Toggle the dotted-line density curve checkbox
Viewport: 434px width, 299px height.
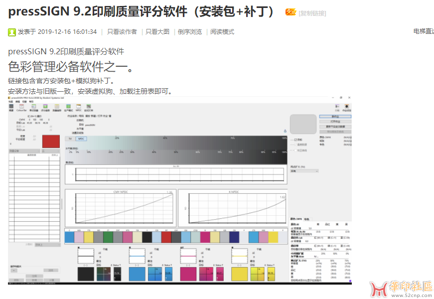pos(295,145)
